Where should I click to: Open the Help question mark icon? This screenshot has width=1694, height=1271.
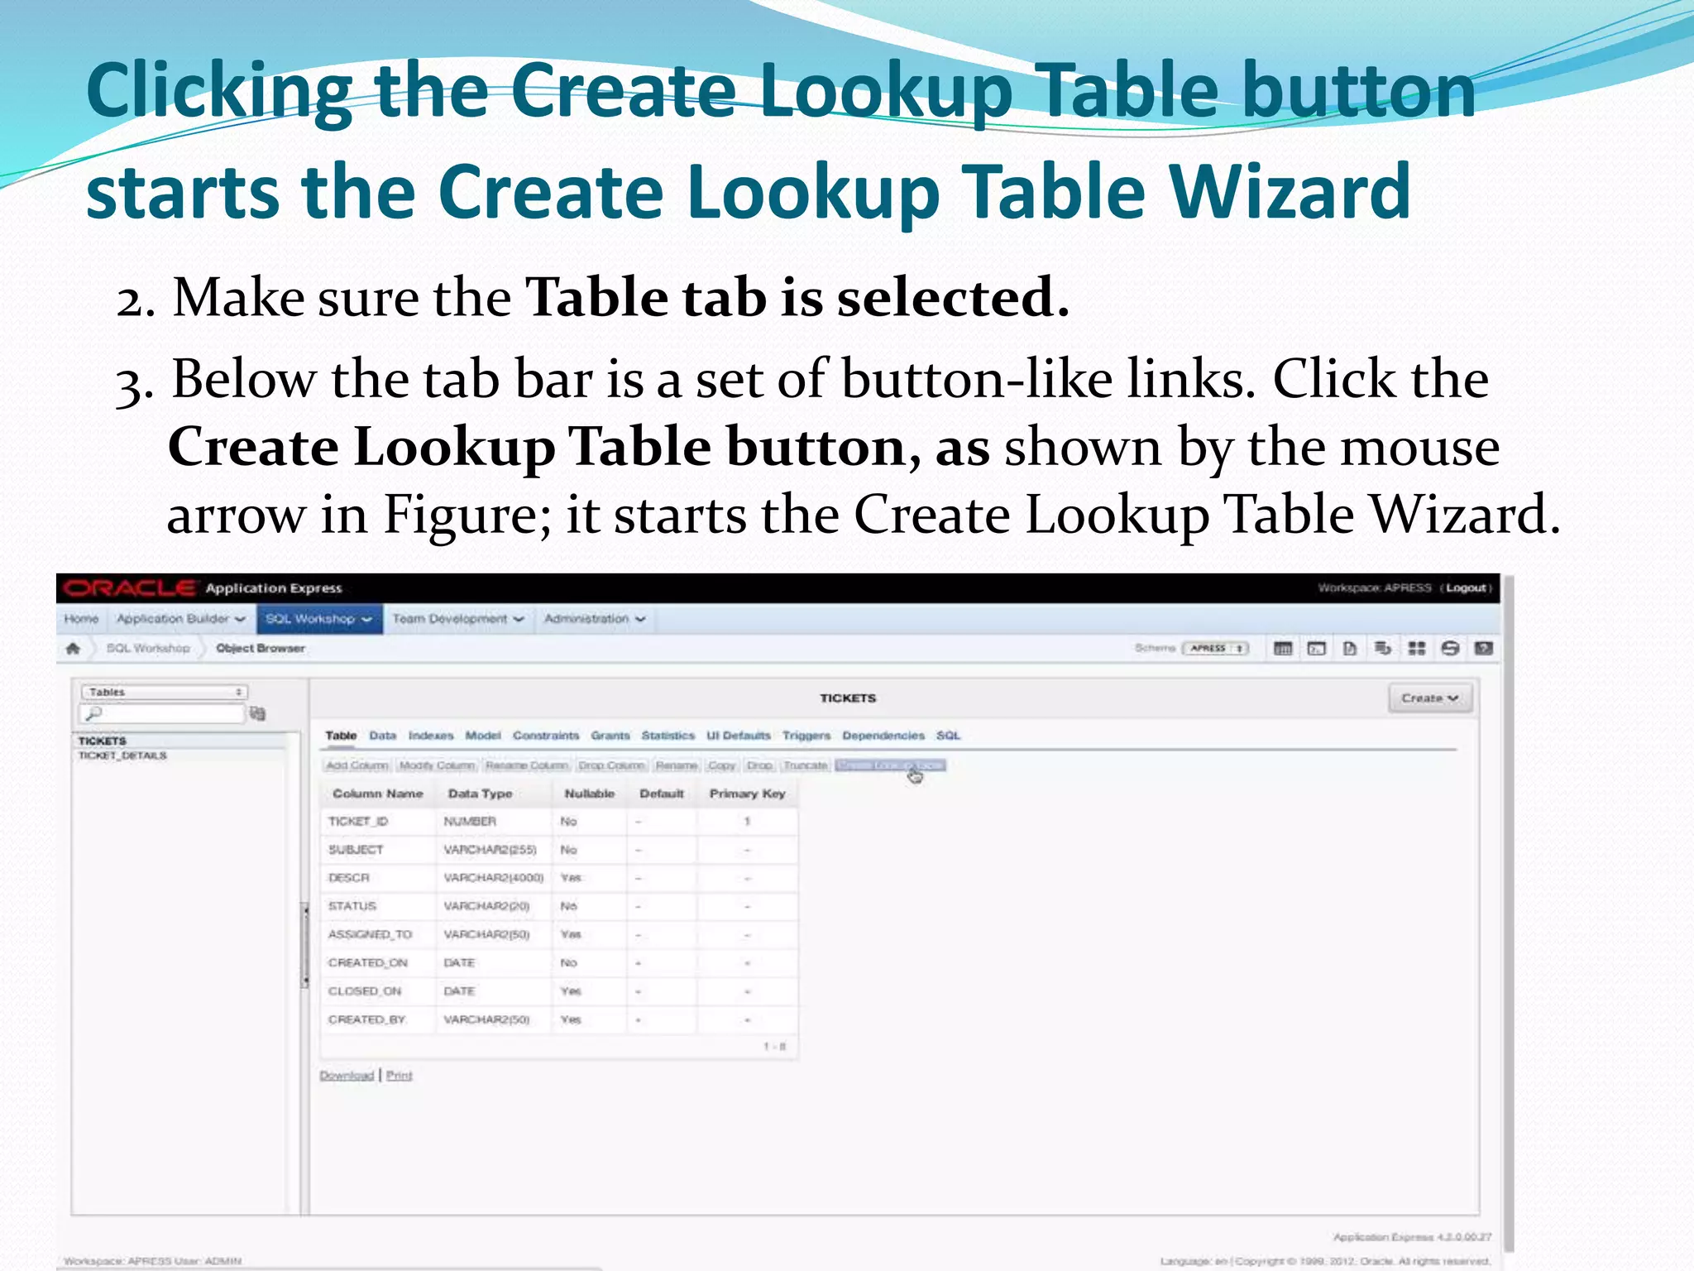pyautogui.click(x=1484, y=648)
